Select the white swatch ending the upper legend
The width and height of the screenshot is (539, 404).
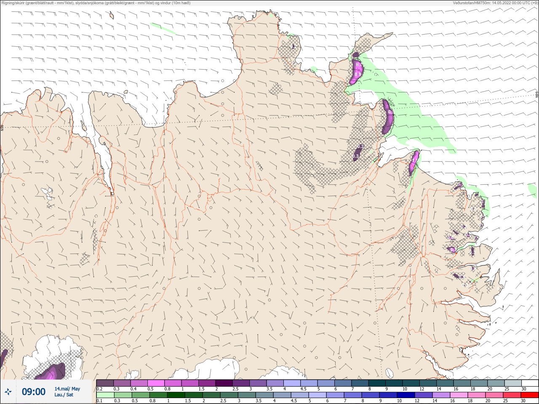[530, 383]
